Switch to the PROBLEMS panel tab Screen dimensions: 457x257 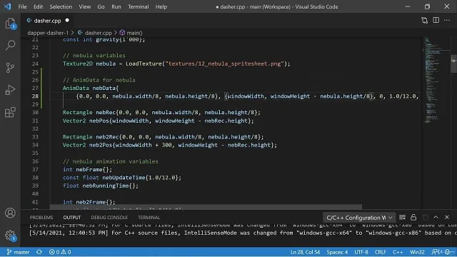point(41,217)
